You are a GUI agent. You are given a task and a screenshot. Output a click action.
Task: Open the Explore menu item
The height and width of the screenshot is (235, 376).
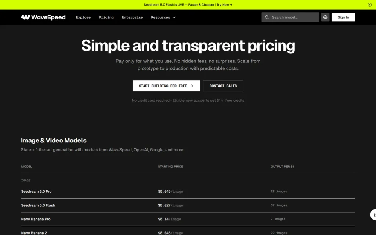coord(83,17)
